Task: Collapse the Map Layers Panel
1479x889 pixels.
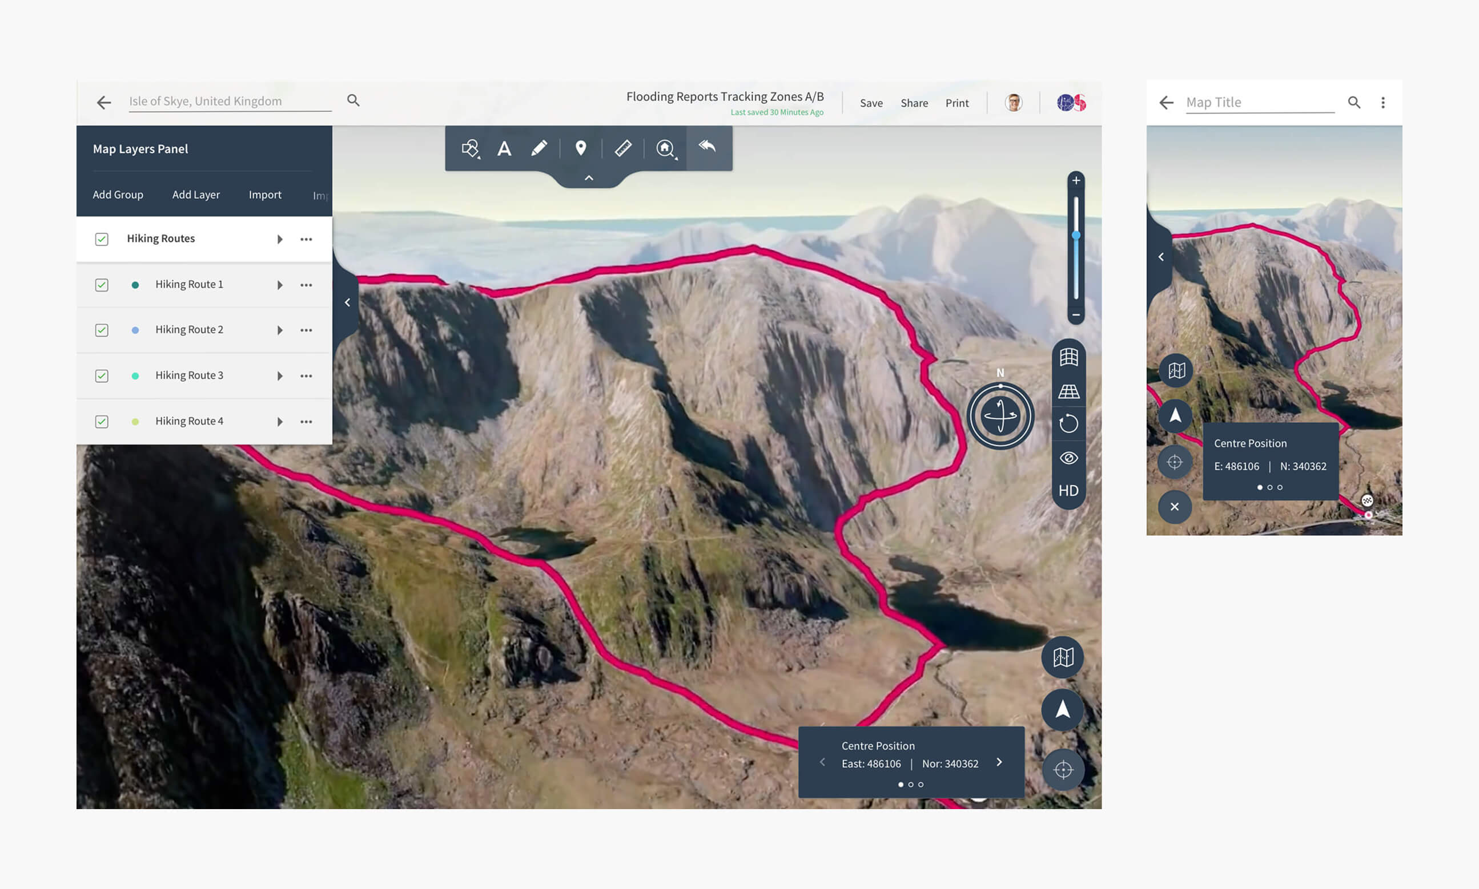Action: pos(347,302)
